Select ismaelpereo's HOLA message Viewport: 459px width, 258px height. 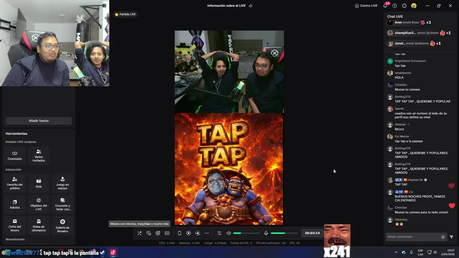(x=399, y=77)
